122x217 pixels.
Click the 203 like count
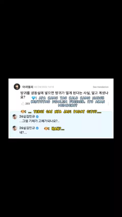(x=27, y=104)
